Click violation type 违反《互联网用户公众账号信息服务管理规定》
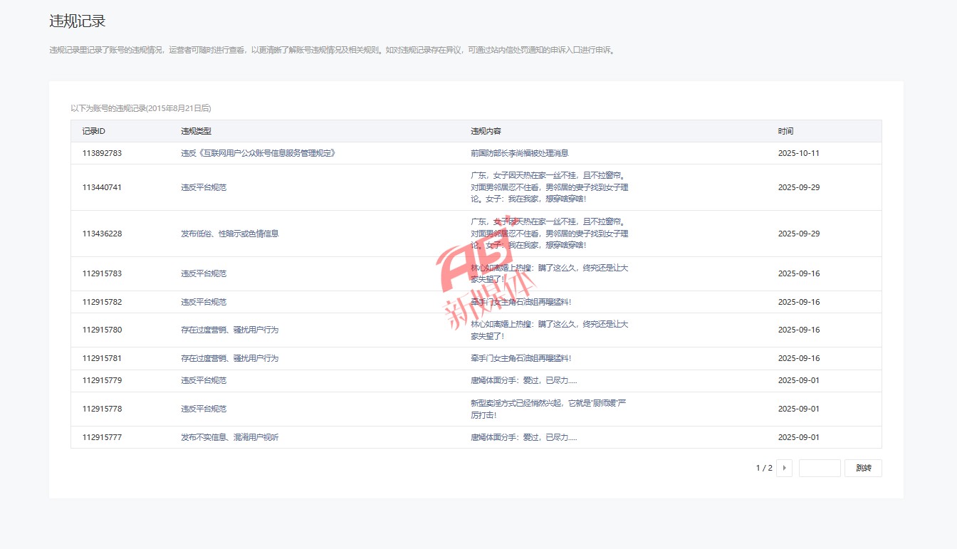 click(258, 153)
